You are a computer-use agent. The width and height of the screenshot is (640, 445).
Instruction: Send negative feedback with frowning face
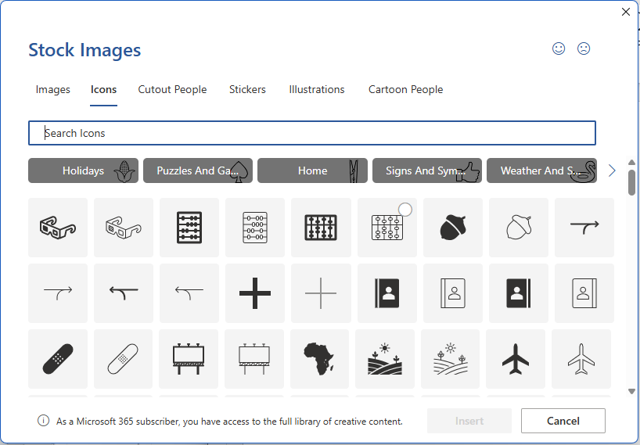(583, 48)
